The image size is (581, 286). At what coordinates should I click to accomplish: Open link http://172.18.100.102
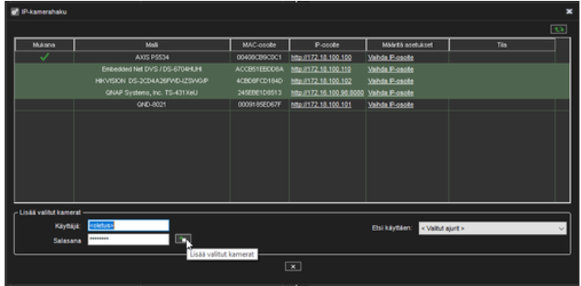321,81
